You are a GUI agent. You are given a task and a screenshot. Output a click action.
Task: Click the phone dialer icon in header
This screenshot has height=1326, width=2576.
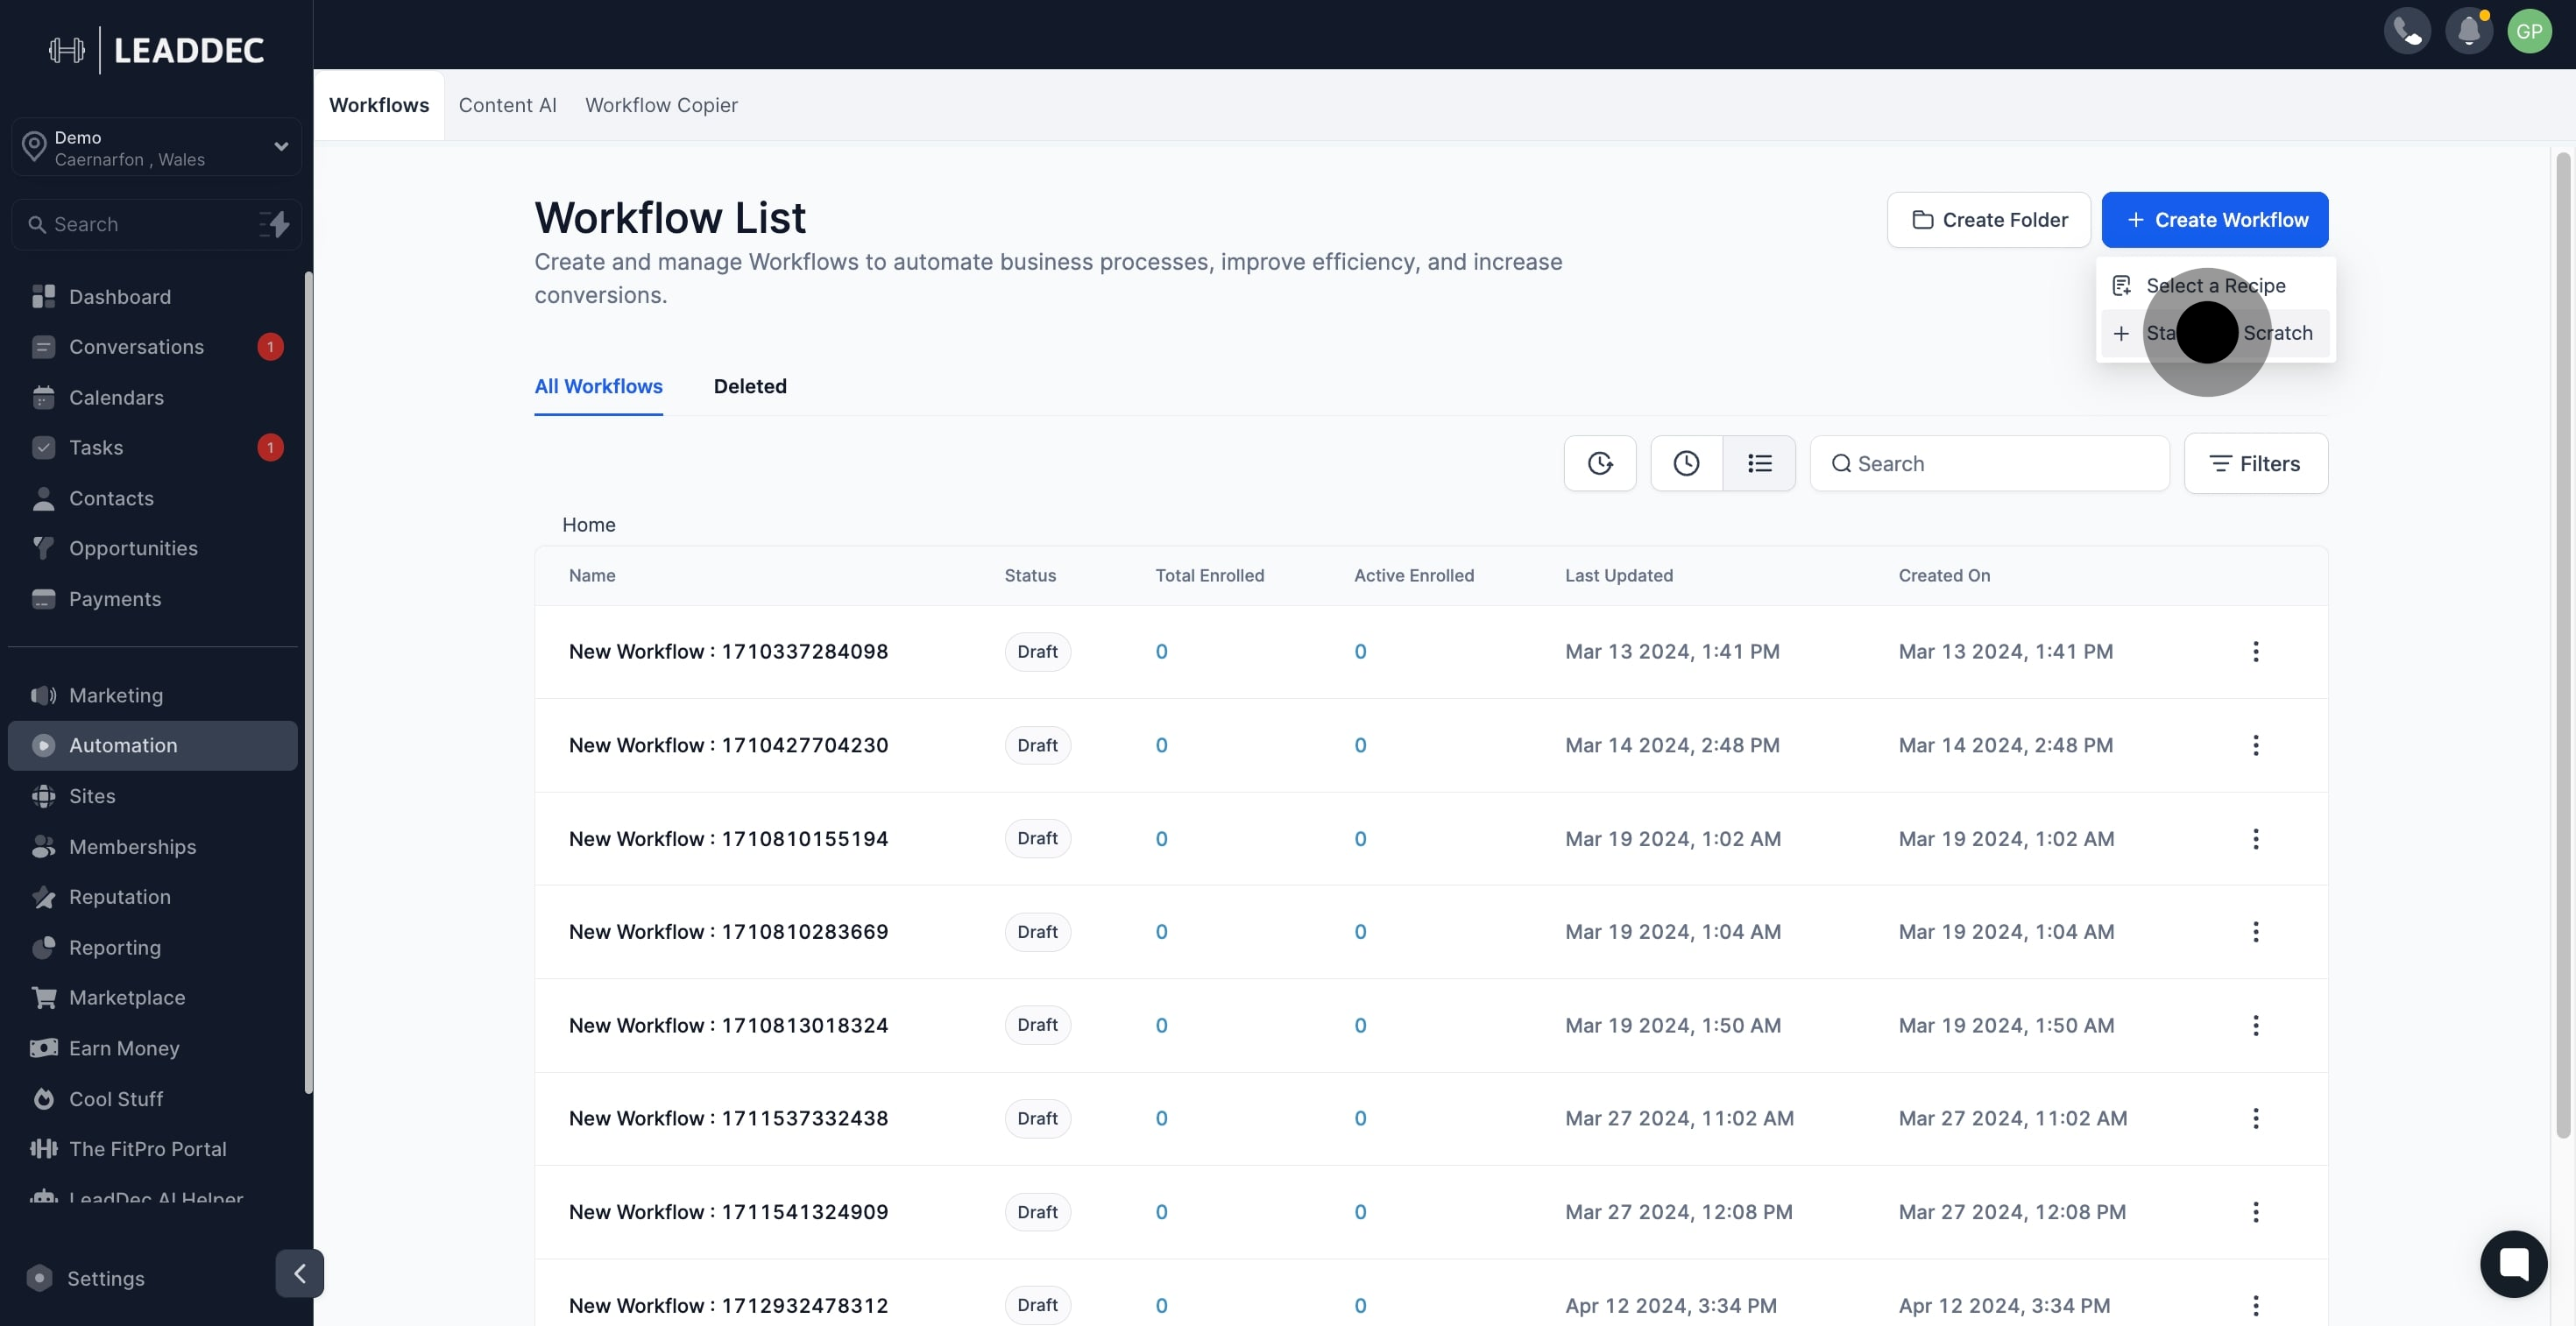click(x=2407, y=32)
